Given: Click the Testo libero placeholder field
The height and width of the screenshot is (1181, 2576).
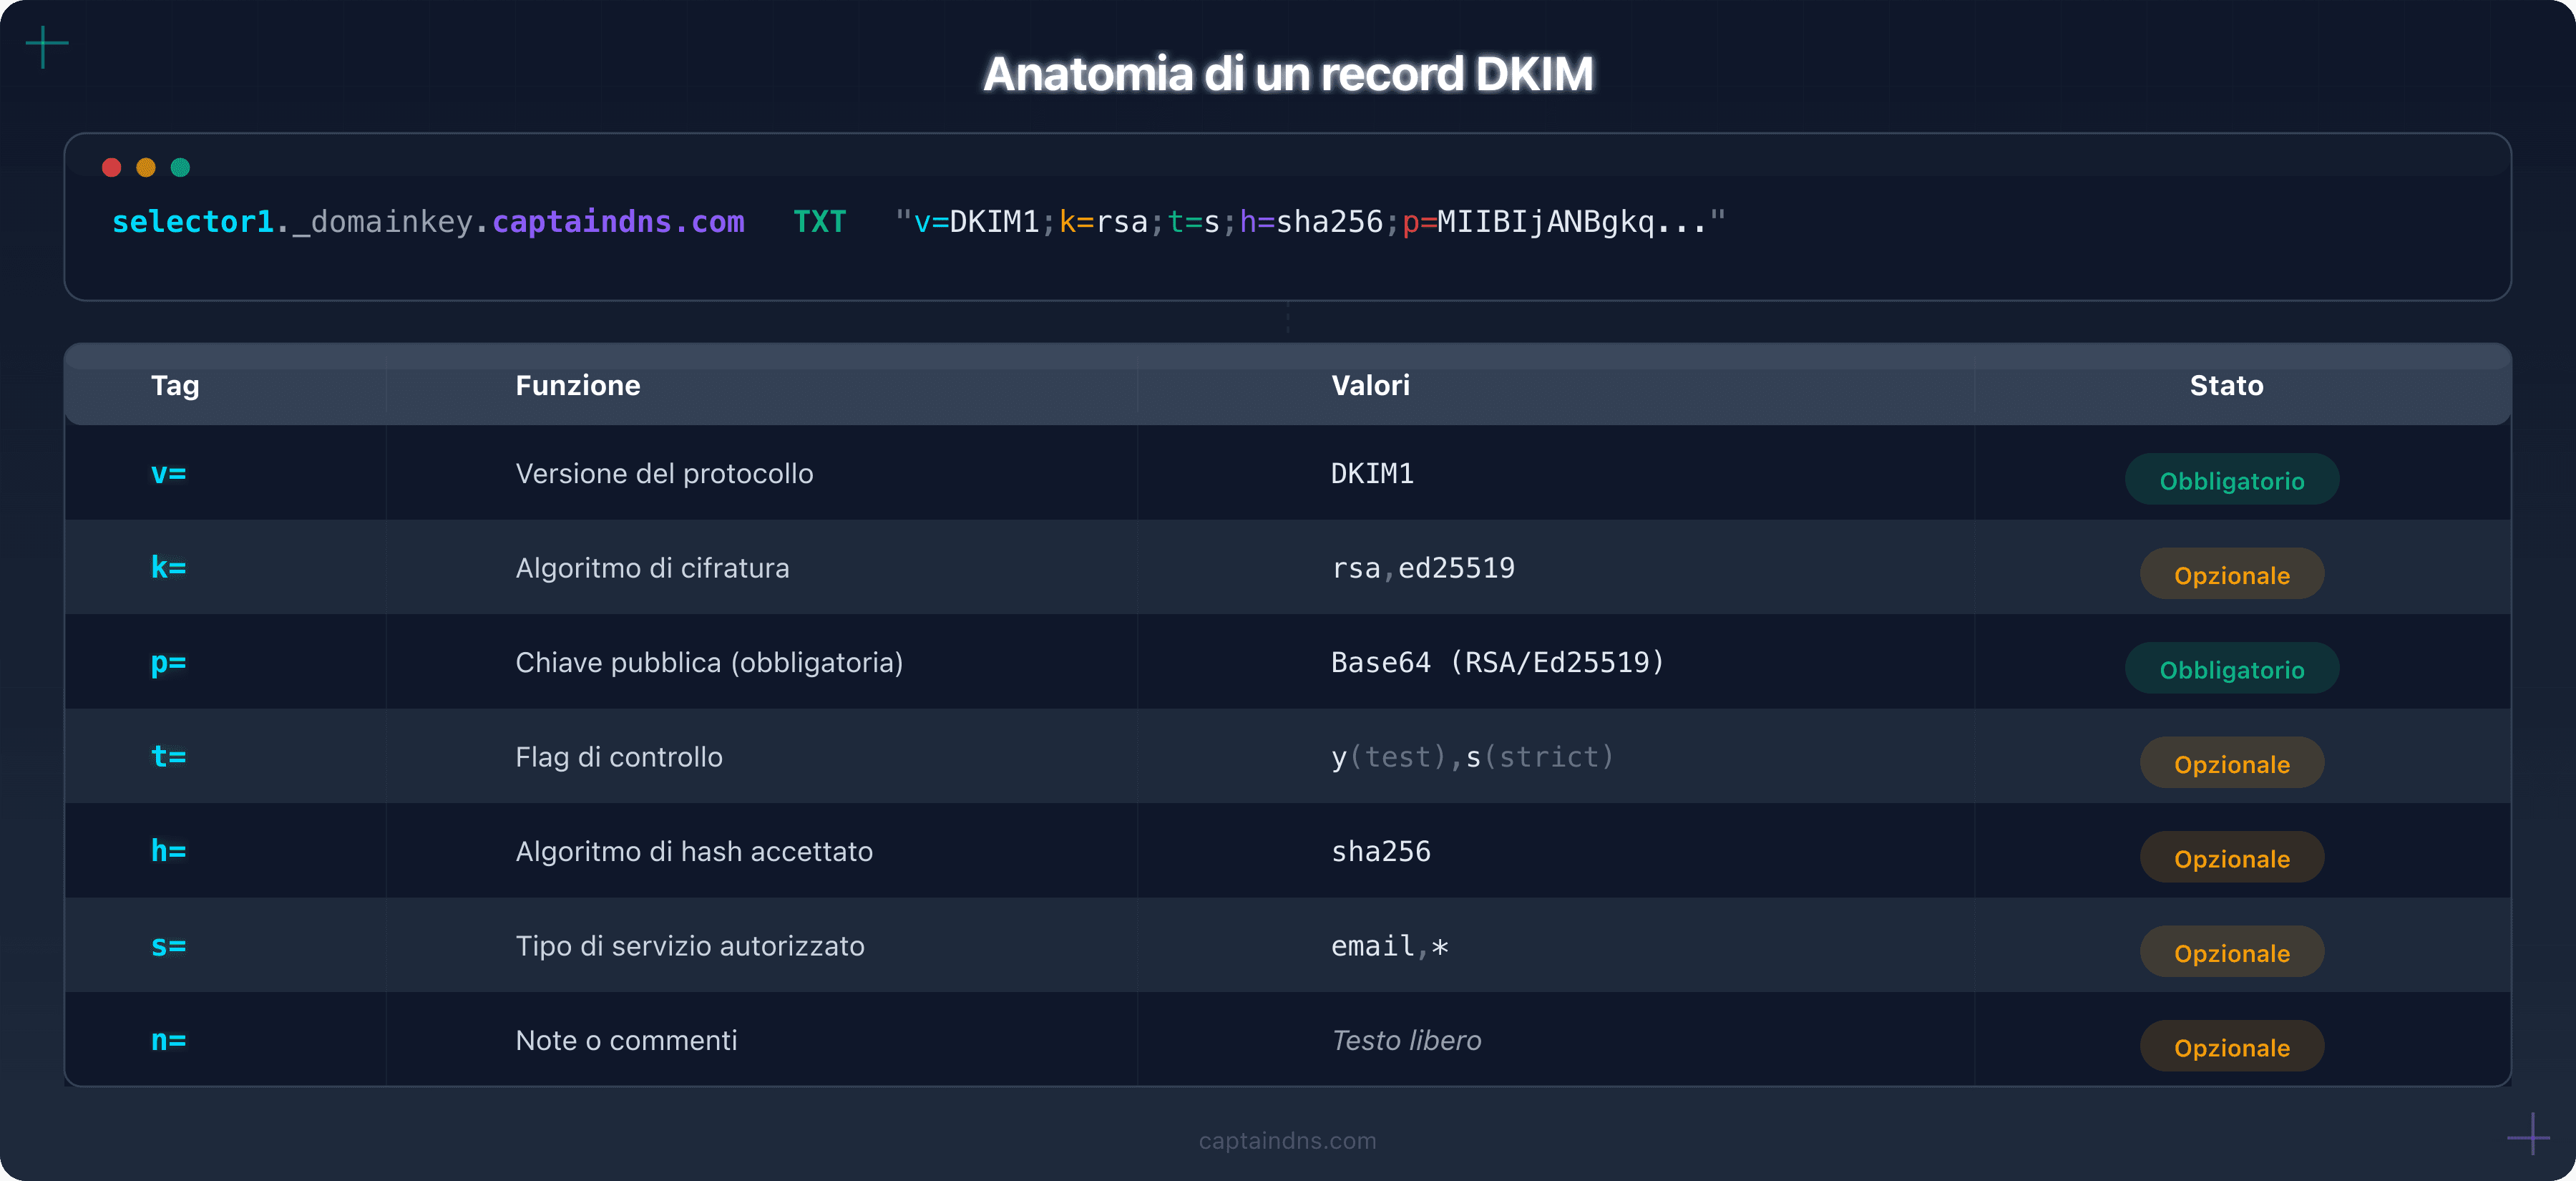Looking at the screenshot, I should (x=1406, y=1040).
